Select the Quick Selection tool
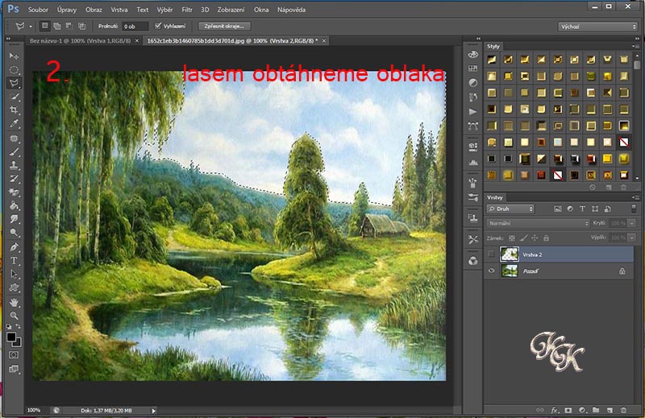 pos(14,97)
